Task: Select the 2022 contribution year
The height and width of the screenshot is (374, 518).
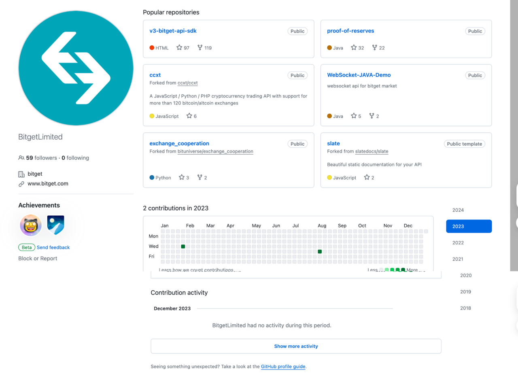Action: pos(458,243)
